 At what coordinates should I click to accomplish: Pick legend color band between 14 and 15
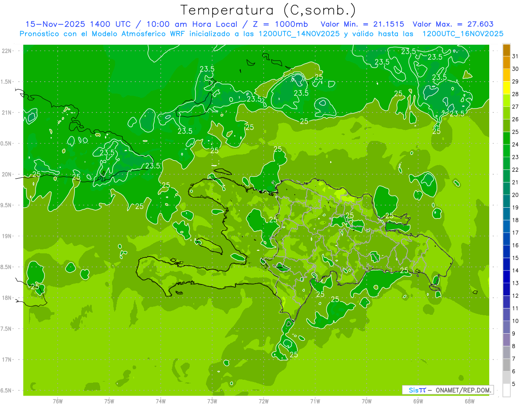click(x=506, y=264)
